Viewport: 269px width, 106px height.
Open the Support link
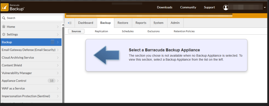point(209,7)
